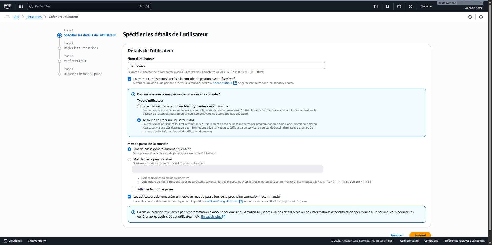Expand the side navigation with hamburger icon

[x=7, y=17]
